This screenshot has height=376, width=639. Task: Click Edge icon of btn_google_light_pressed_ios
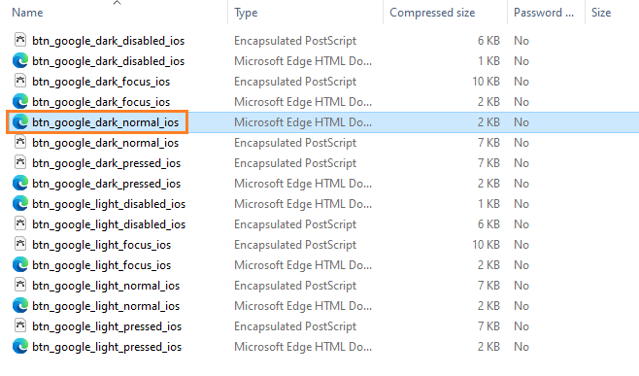coord(20,346)
